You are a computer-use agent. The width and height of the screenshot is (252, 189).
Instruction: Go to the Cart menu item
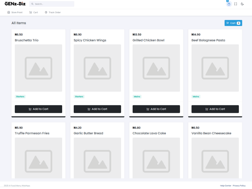(x=33, y=12)
